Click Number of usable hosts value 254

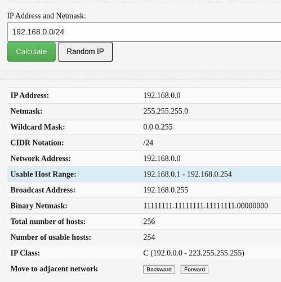(149, 237)
